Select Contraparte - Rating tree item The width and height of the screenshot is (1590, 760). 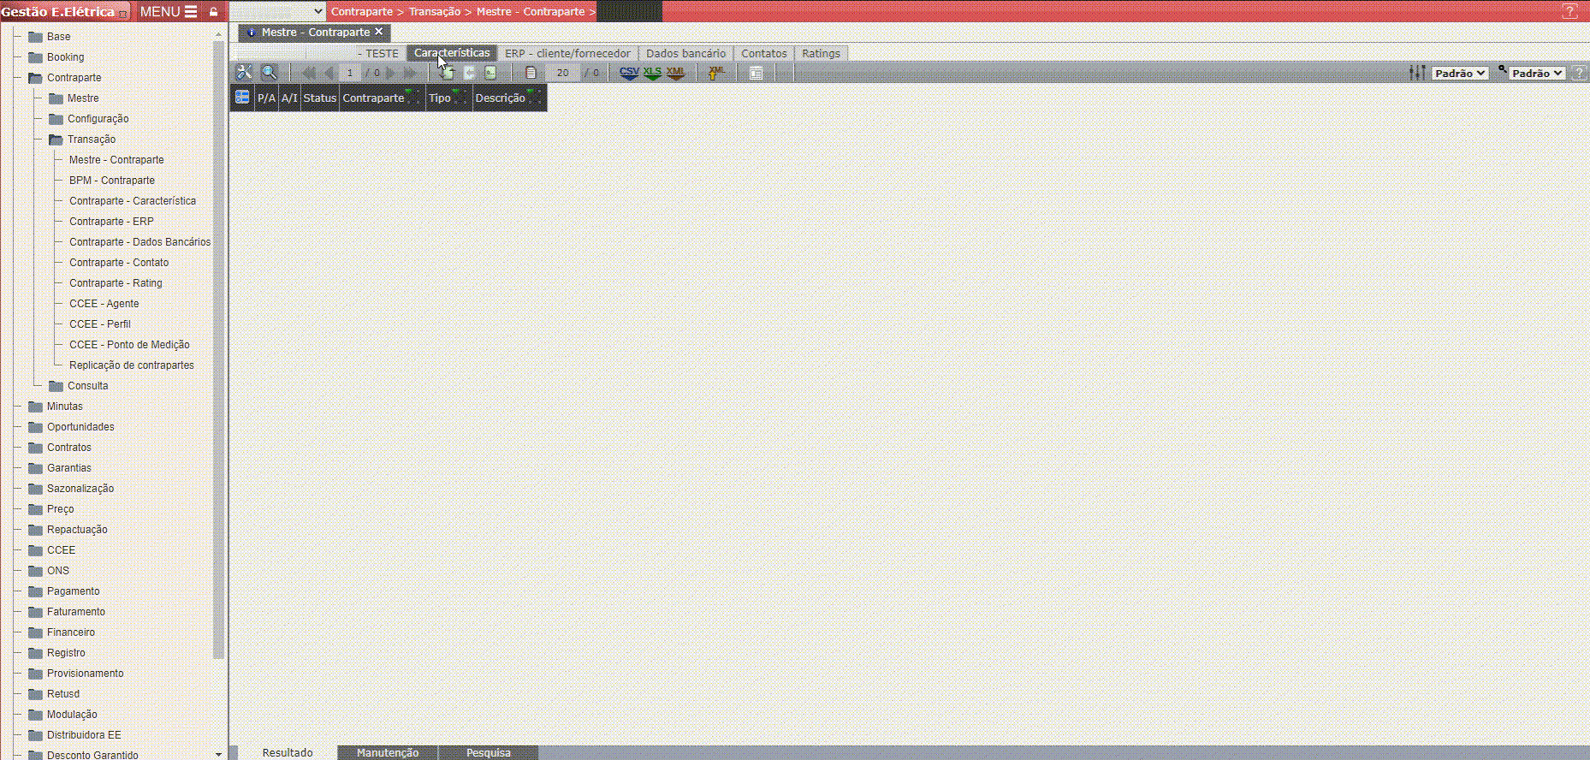pyautogui.click(x=116, y=283)
